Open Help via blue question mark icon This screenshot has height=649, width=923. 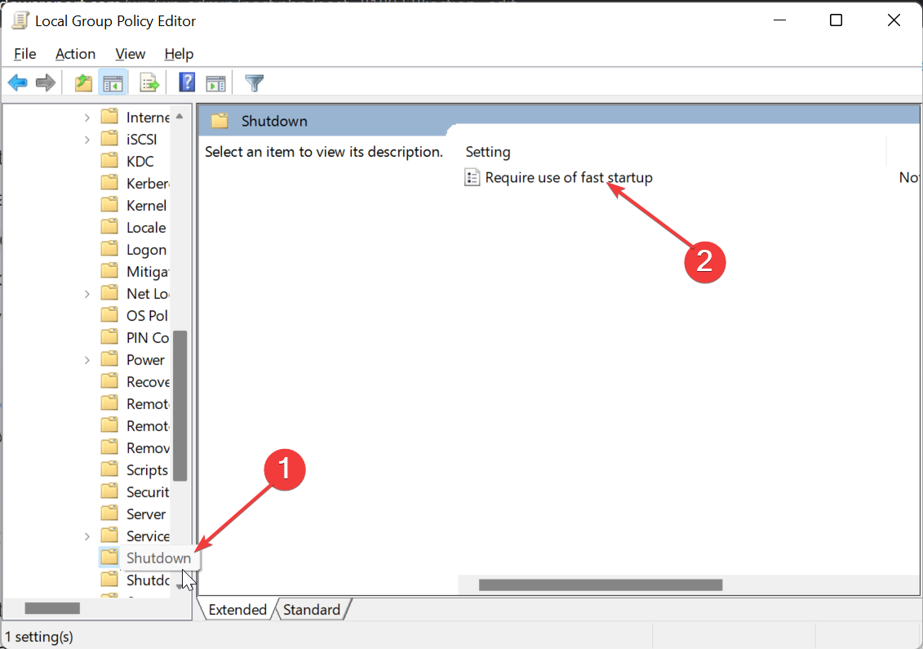pos(187,82)
